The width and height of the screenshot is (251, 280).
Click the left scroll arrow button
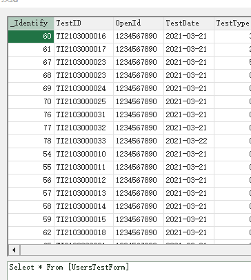(x=14, y=250)
